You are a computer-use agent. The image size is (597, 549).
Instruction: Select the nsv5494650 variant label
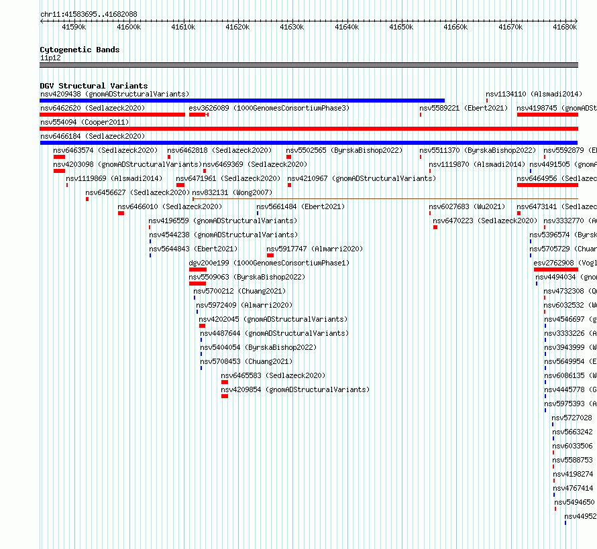point(575,502)
